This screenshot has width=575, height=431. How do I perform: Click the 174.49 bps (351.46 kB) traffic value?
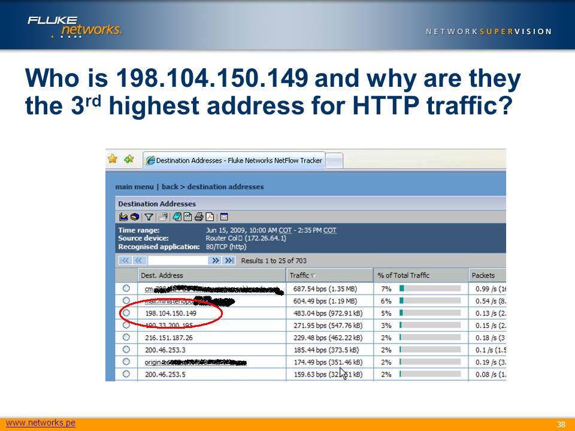pos(328,362)
